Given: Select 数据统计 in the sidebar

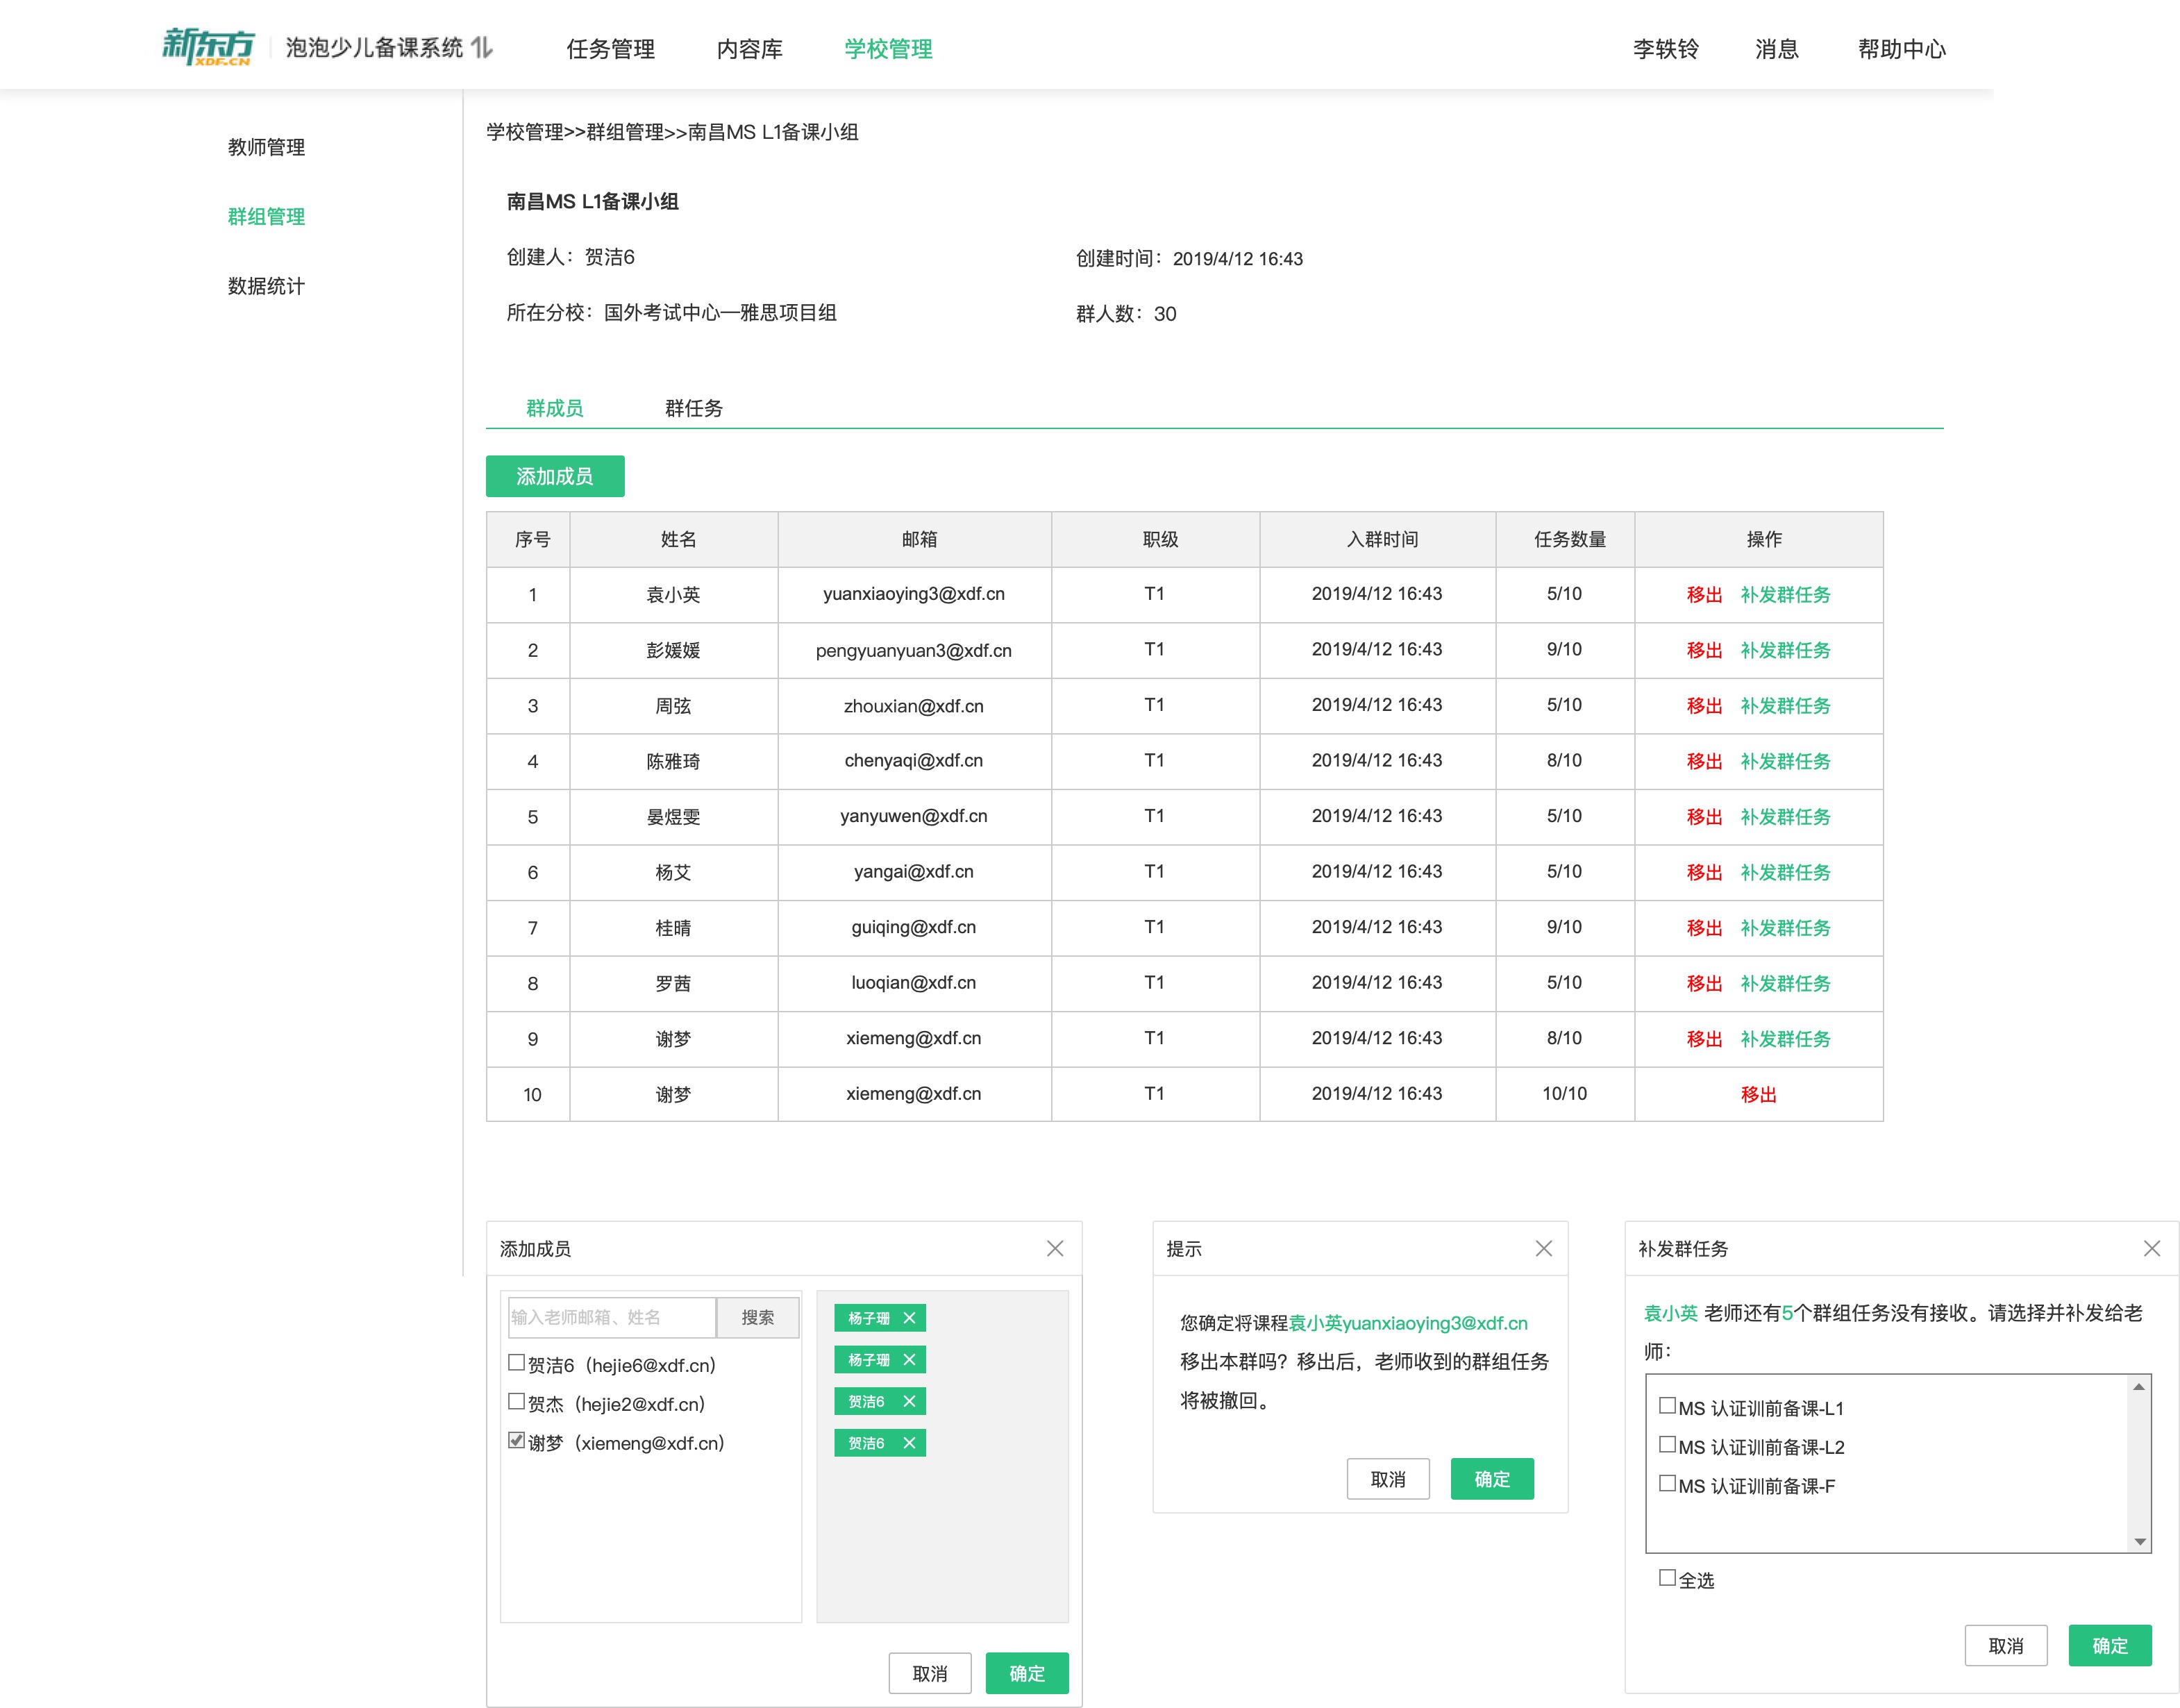Looking at the screenshot, I should click(266, 286).
